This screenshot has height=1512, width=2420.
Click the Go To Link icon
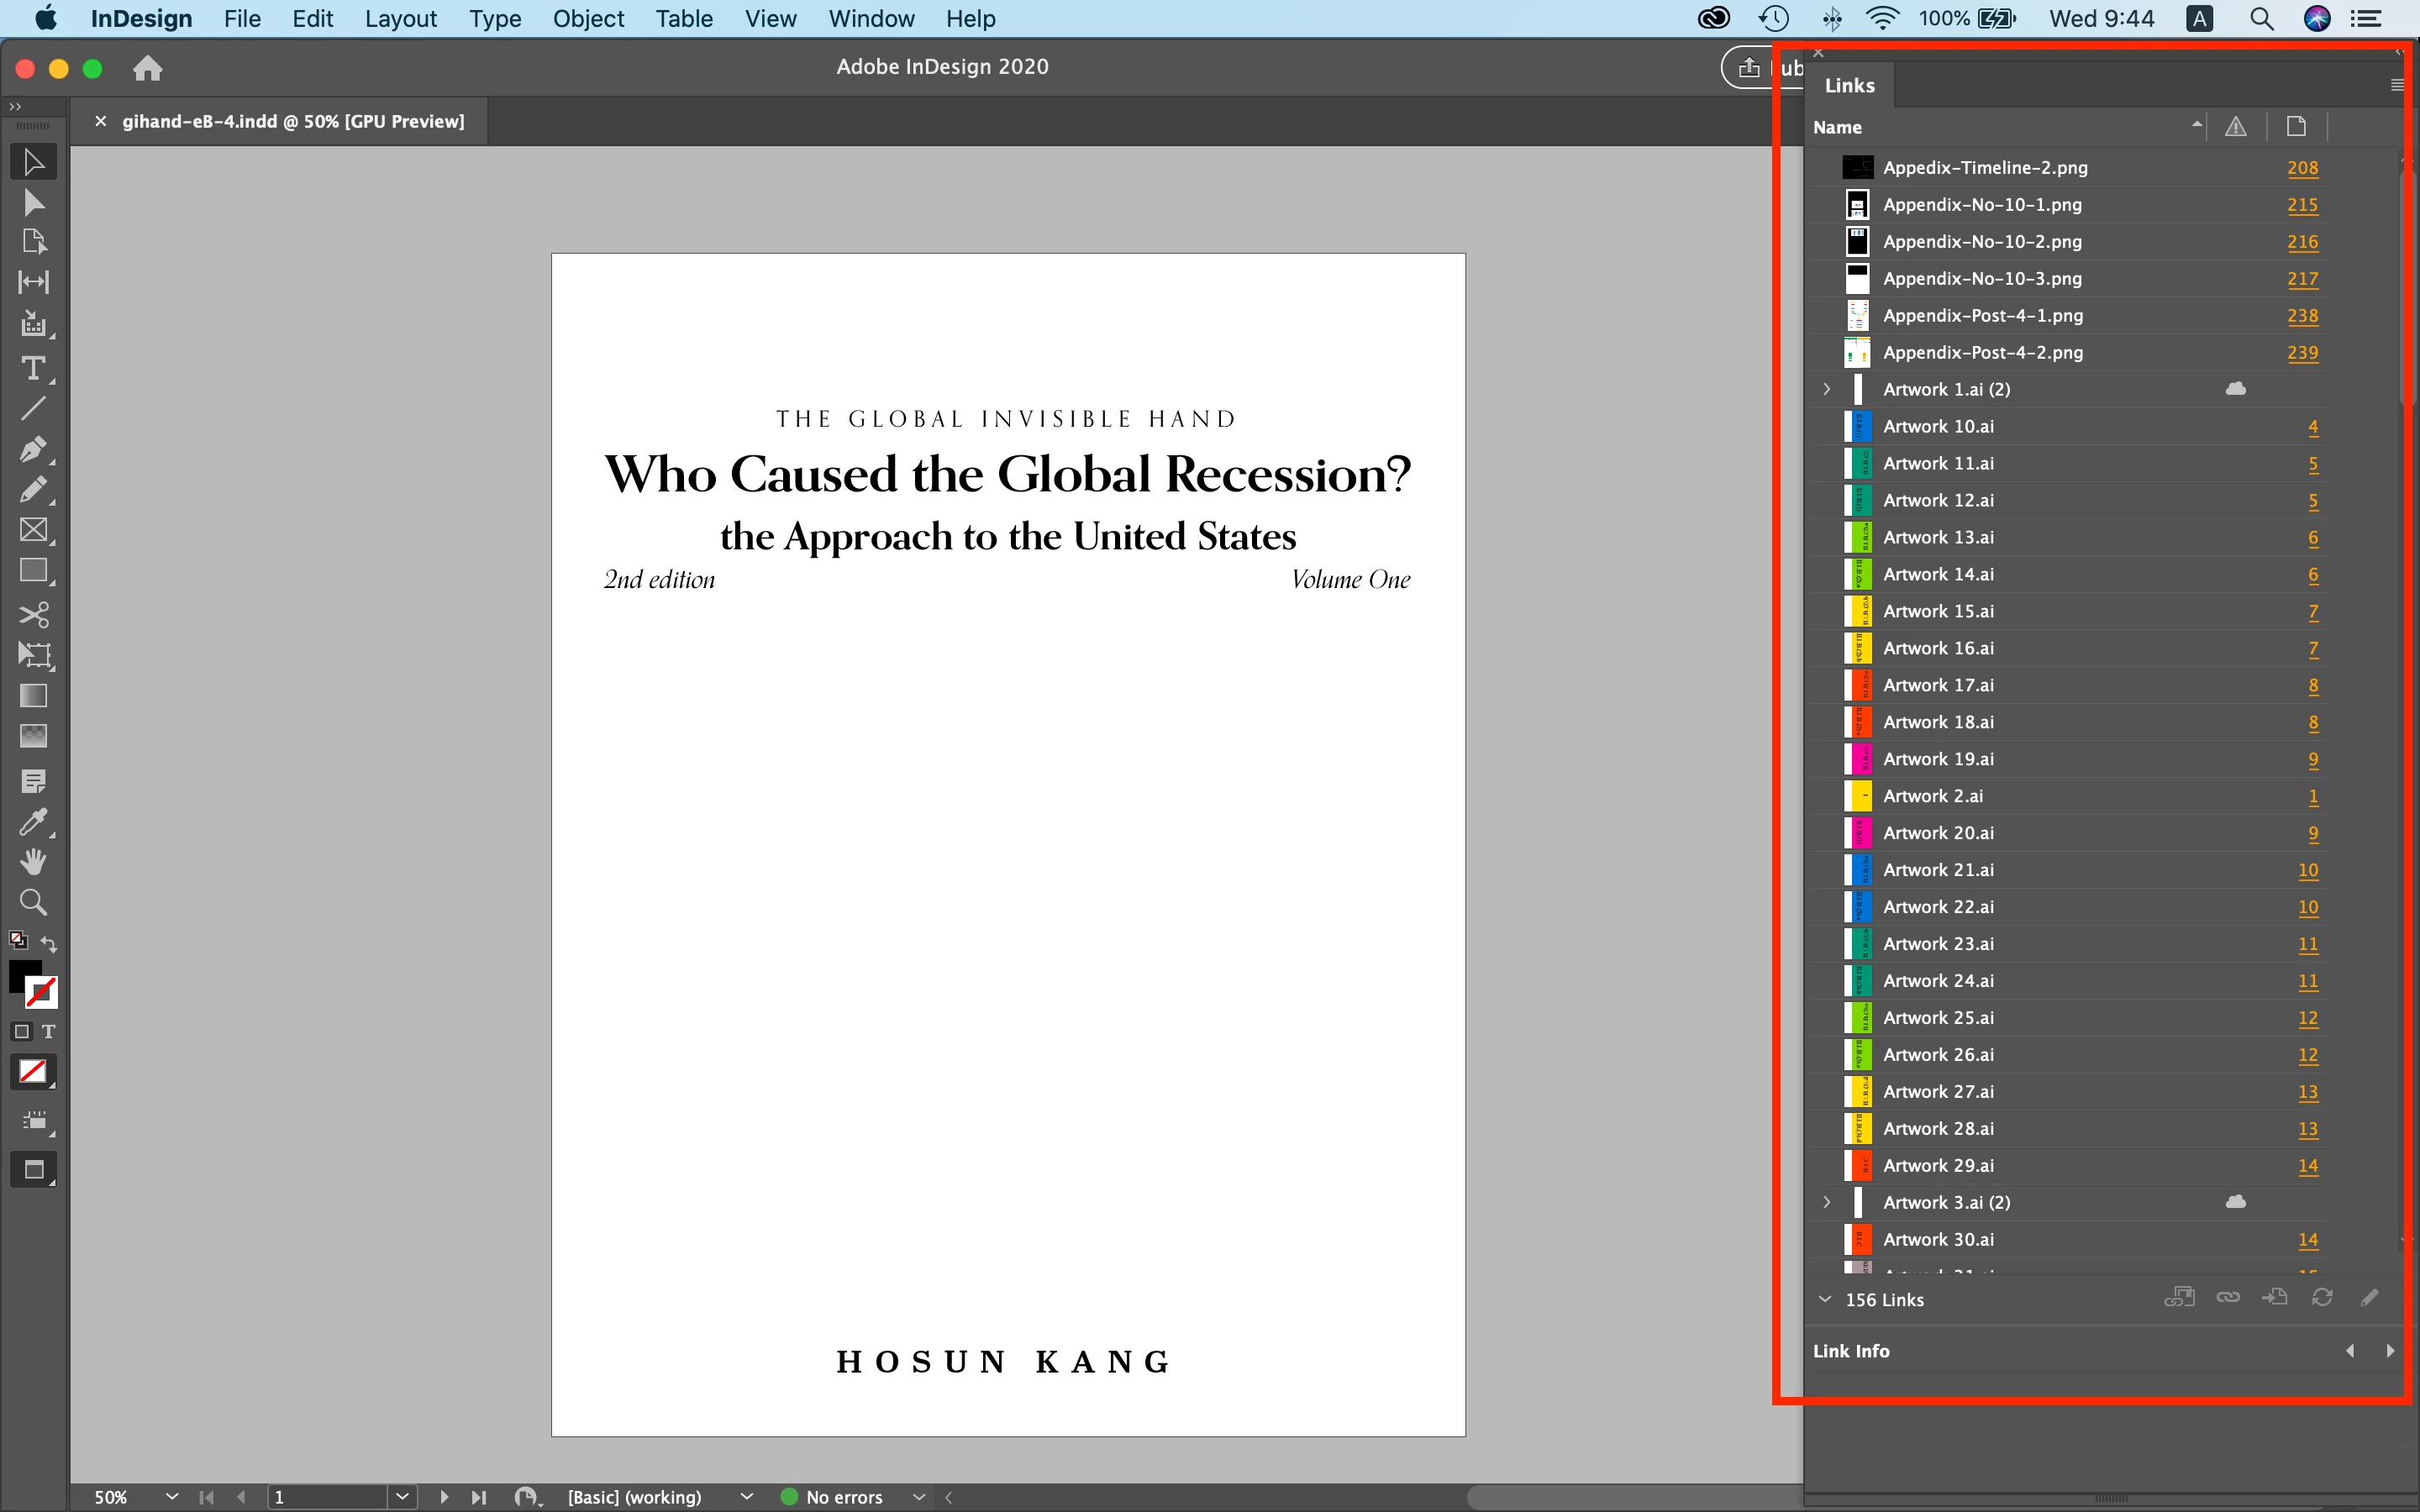tap(2275, 1298)
